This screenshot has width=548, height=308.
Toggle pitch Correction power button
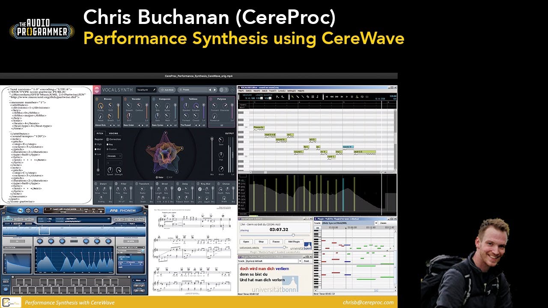pos(107,139)
